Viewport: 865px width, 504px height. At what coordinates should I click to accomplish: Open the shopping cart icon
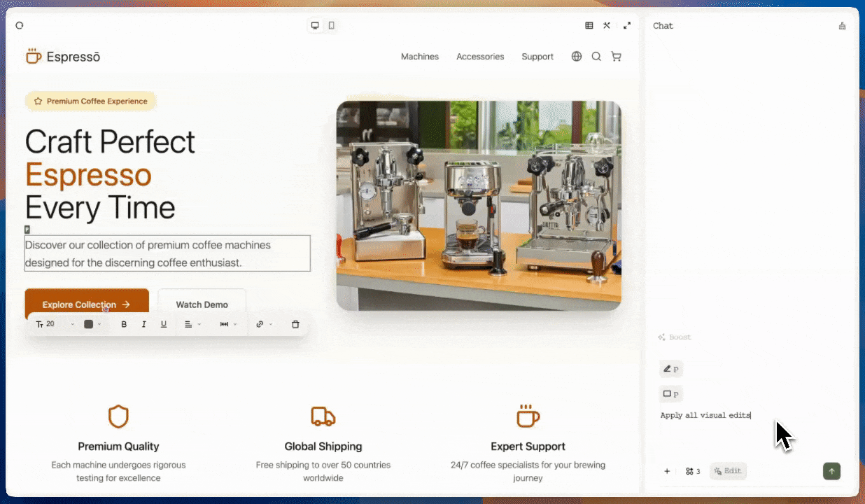[616, 57]
